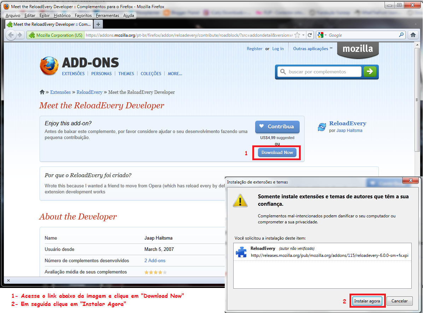This screenshot has width=423, height=313.
Task: Click the Download Now button
Action: pyautogui.click(x=277, y=152)
